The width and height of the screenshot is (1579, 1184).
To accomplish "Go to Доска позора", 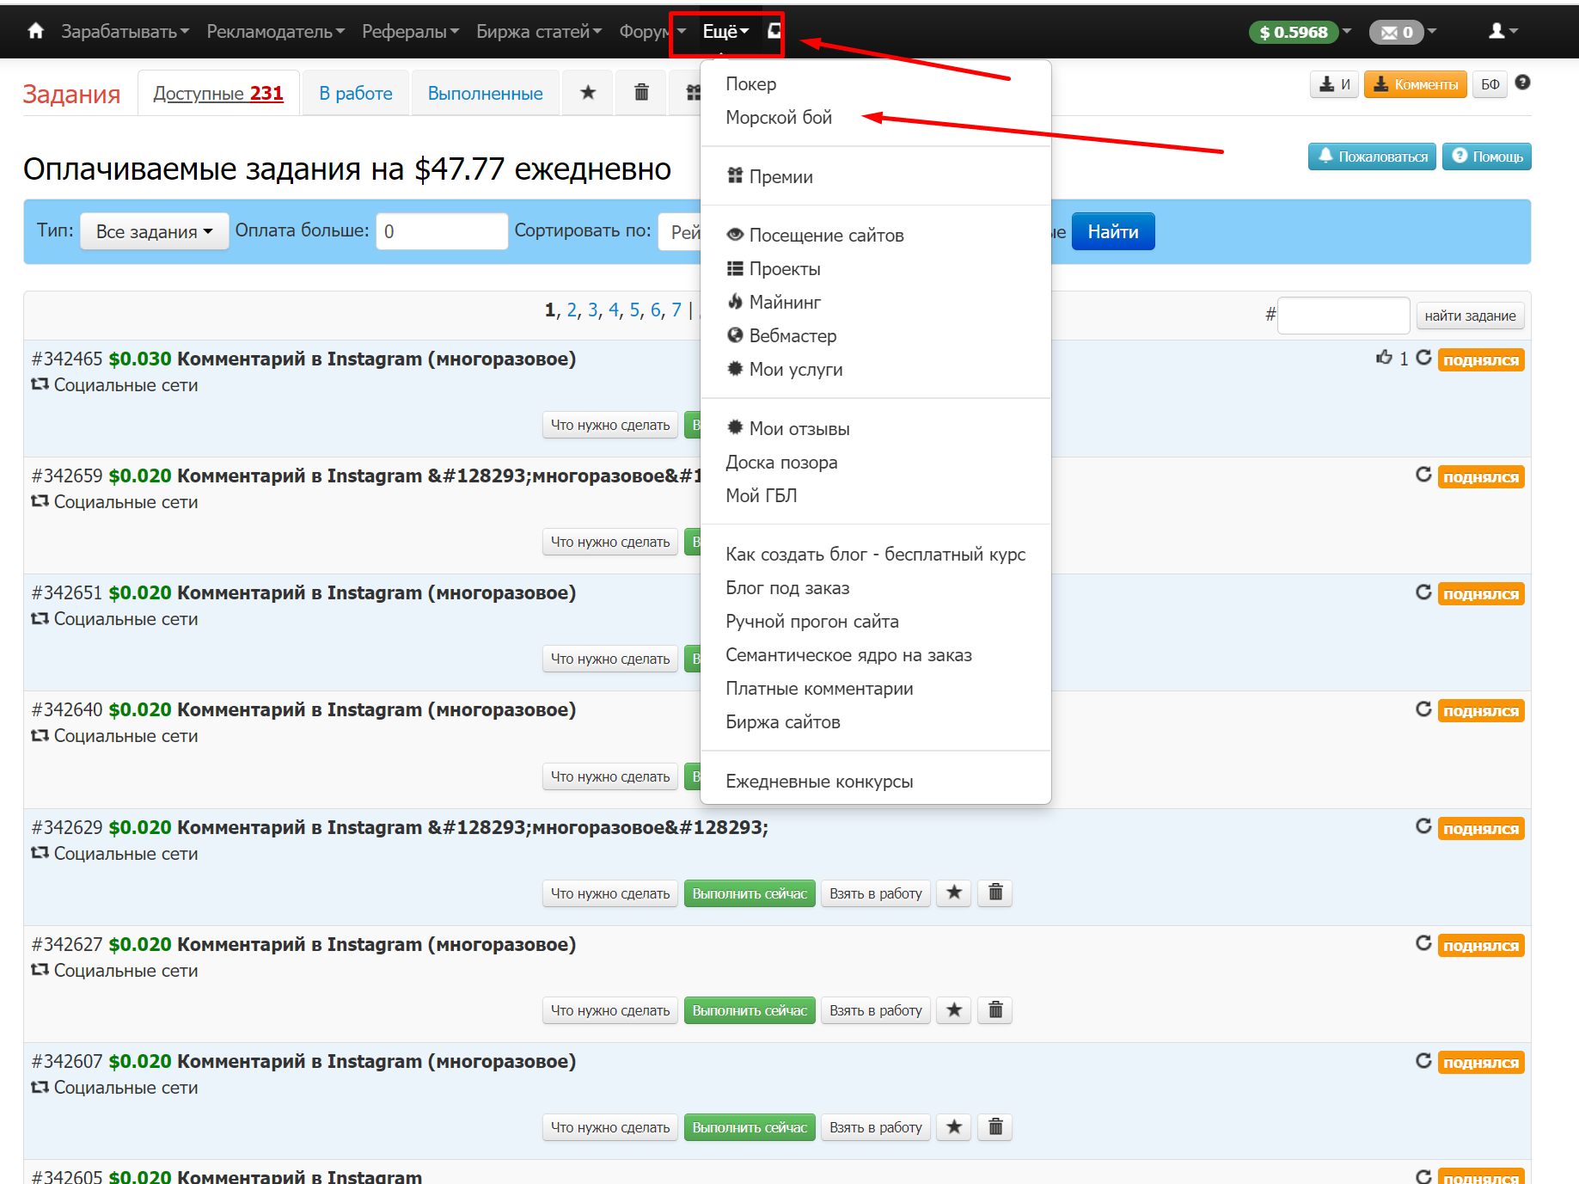I will click(x=781, y=463).
